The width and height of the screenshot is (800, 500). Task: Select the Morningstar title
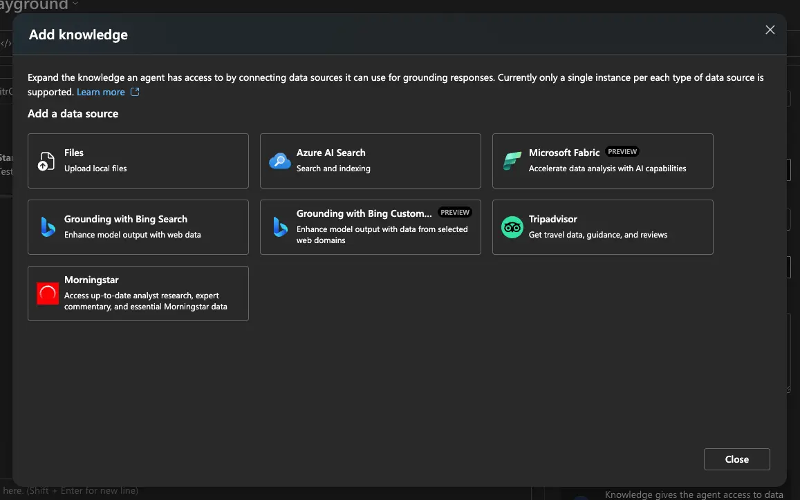pyautogui.click(x=91, y=280)
